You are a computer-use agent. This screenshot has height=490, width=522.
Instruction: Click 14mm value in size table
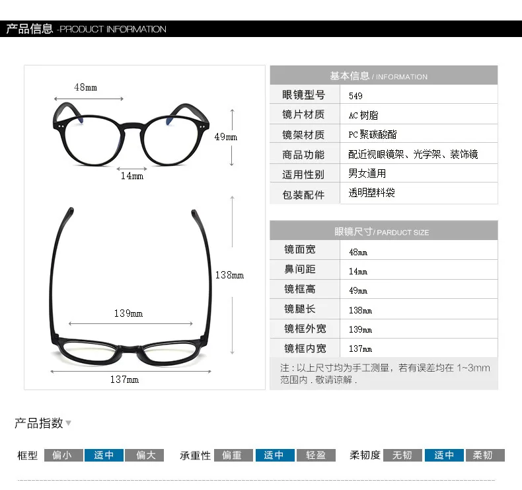pyautogui.click(x=358, y=272)
